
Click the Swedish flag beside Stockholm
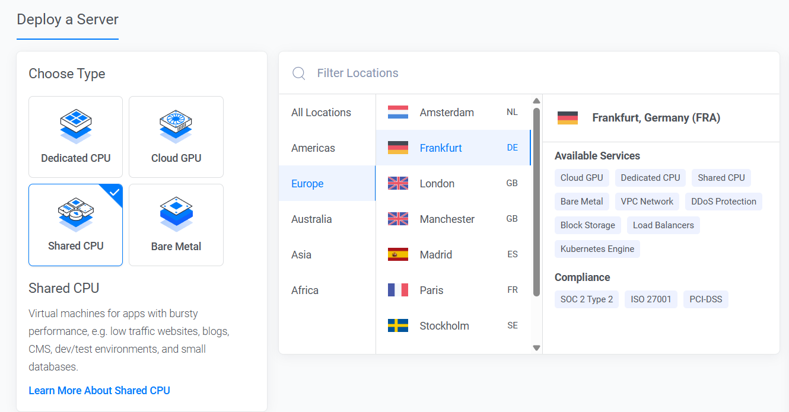click(x=398, y=325)
